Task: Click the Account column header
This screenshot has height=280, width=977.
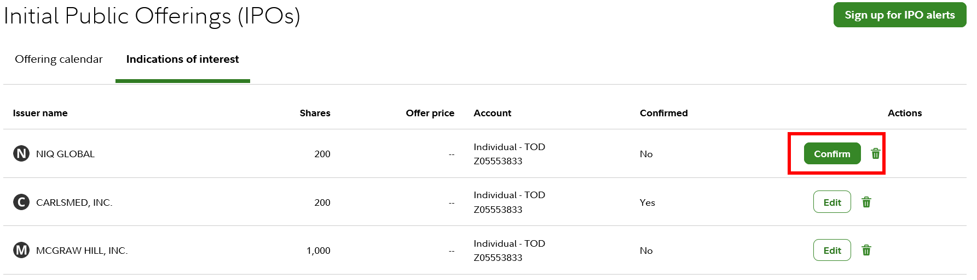Action: click(x=492, y=113)
